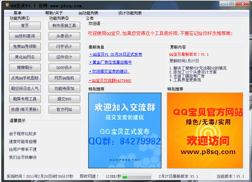The image size is (252, 182).
Task: Click the network speed progress bar
Action: pyautogui.click(x=137, y=176)
